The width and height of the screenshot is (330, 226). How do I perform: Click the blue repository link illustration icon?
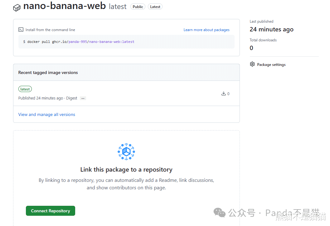coord(126,152)
